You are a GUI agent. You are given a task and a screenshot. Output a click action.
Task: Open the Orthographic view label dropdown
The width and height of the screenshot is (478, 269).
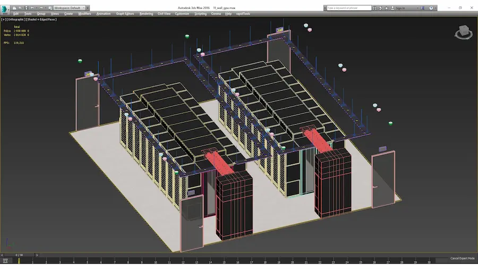coord(16,19)
